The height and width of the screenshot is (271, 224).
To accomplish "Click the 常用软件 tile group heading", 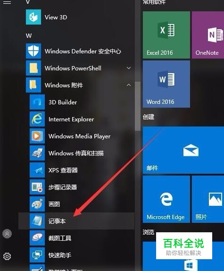I will pyautogui.click(x=154, y=2).
